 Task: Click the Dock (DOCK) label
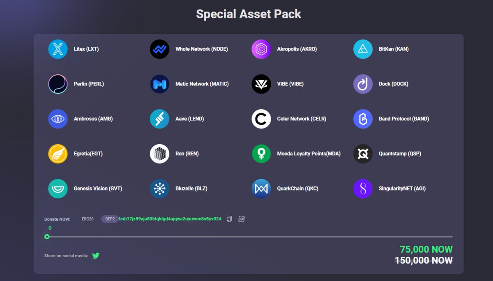pos(394,84)
